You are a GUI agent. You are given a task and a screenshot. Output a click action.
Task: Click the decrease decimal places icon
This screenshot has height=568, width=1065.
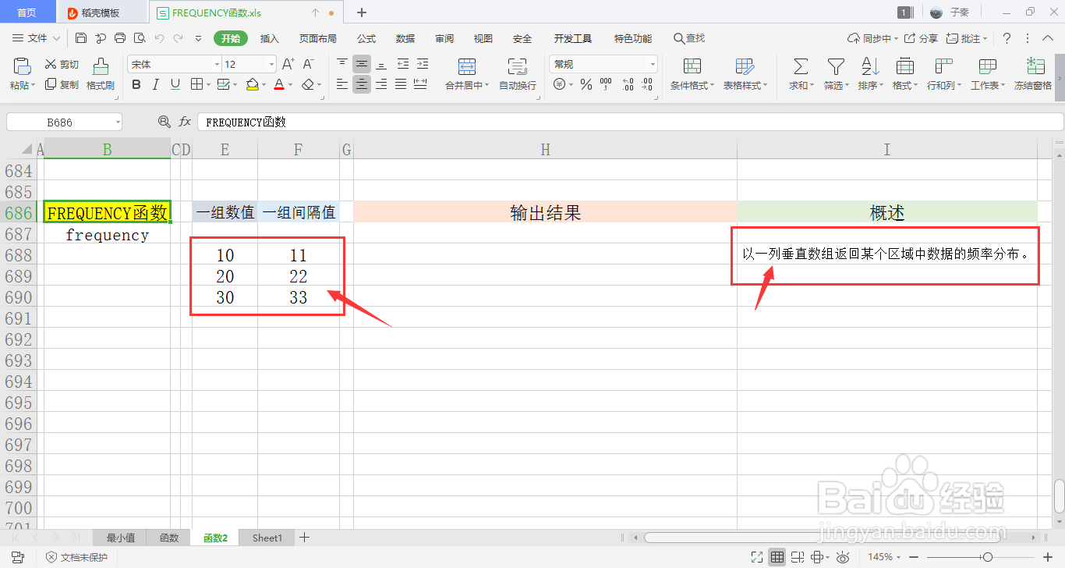tap(647, 84)
